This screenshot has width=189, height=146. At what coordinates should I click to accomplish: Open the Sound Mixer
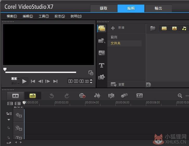[97, 96]
